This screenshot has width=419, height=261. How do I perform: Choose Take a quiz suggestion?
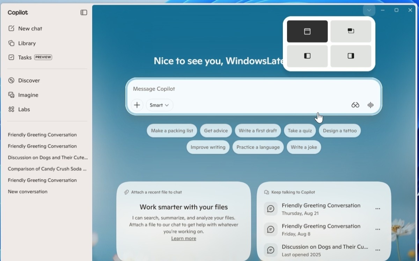[x=300, y=130]
